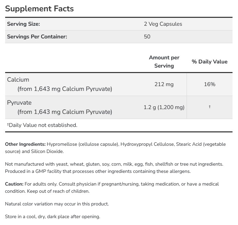The height and width of the screenshot is (225, 238).
Task: Select the Calcium ingredient name
Action: point(18,80)
